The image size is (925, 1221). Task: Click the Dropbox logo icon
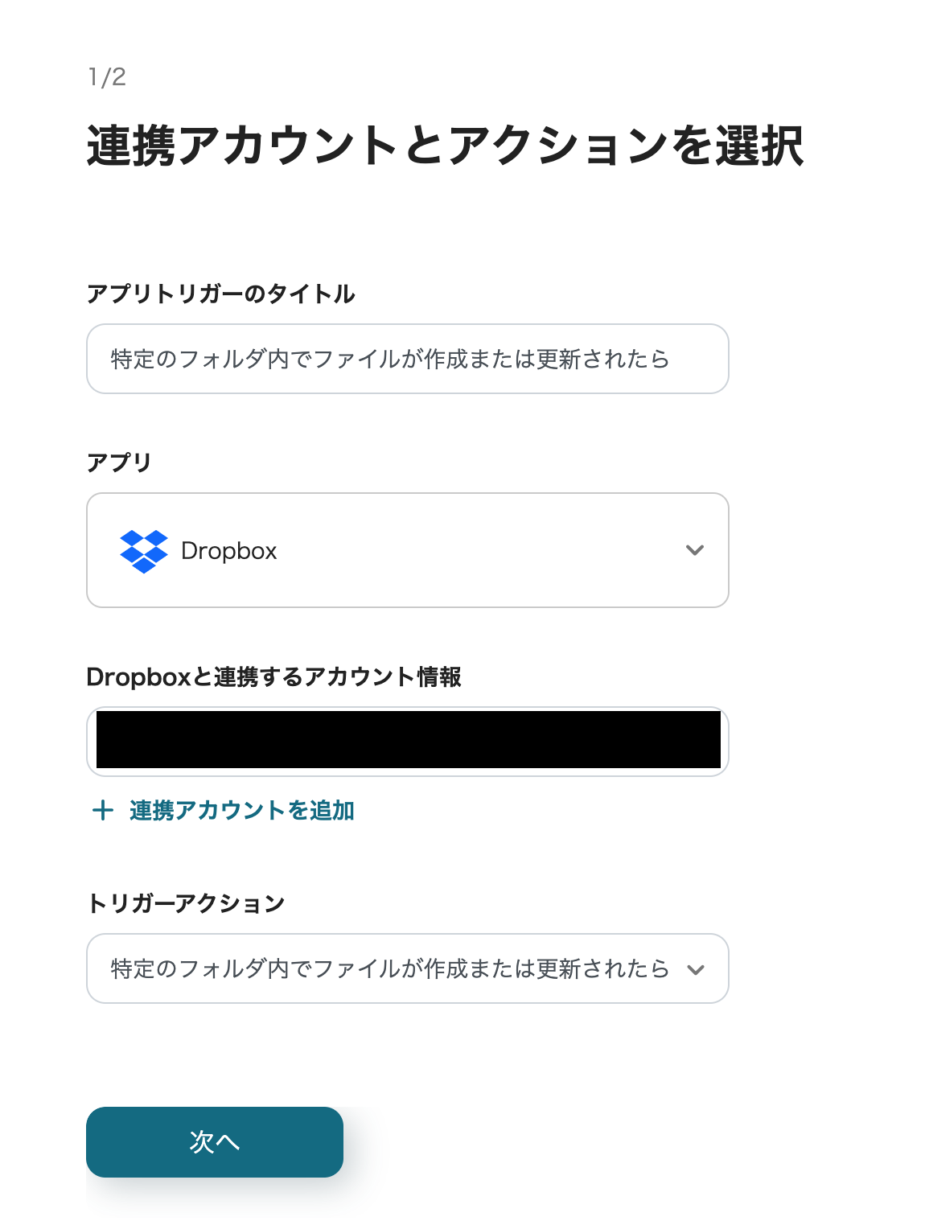pyautogui.click(x=143, y=551)
